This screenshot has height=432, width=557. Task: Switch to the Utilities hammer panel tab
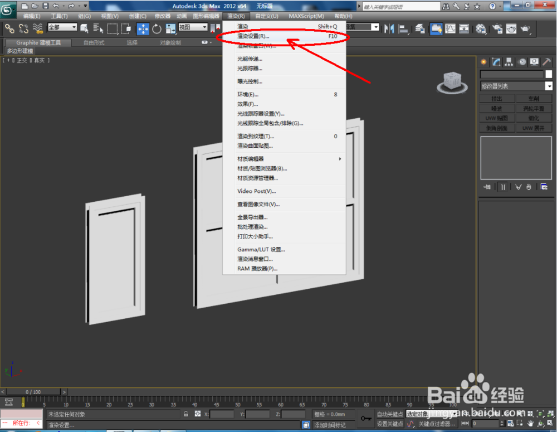pyautogui.click(x=547, y=62)
